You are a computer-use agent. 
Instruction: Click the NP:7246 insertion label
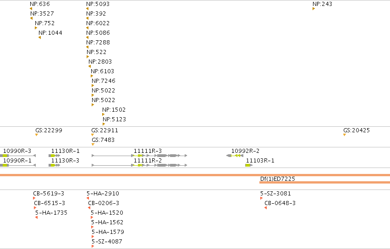click(x=104, y=81)
